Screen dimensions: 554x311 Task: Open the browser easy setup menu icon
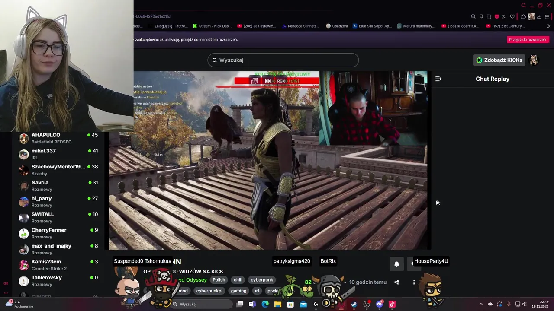coord(547,16)
